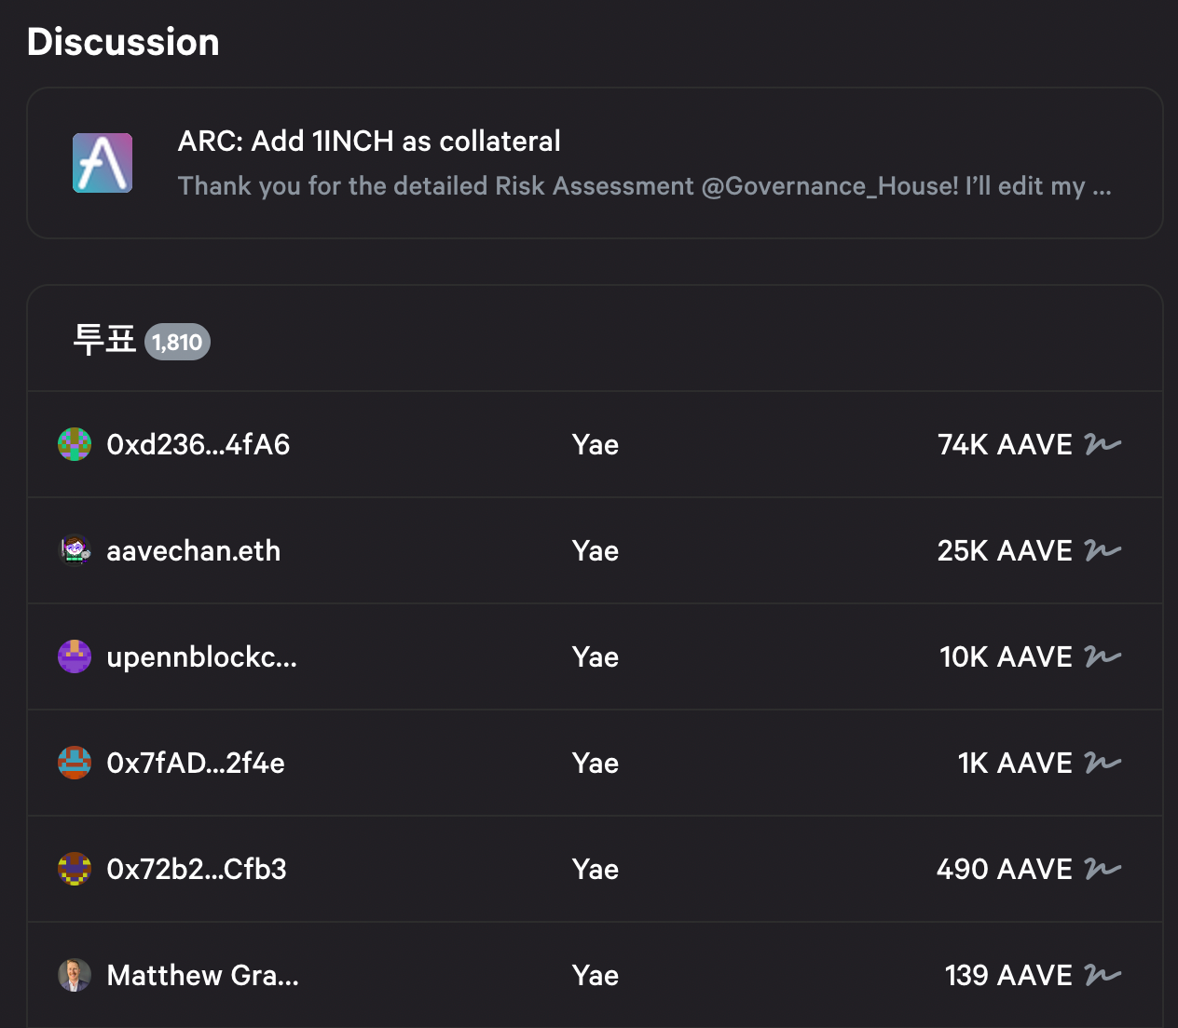Screen dimensions: 1178x1028
Task: Click aavechan.eth avatar image
Action: tap(75, 551)
